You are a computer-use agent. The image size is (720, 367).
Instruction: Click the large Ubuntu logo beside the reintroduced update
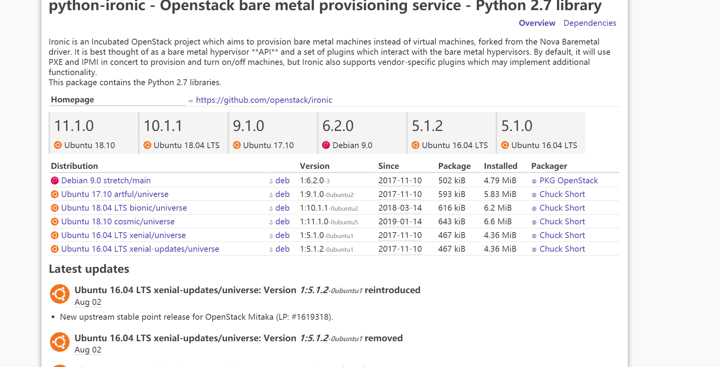coord(60,294)
